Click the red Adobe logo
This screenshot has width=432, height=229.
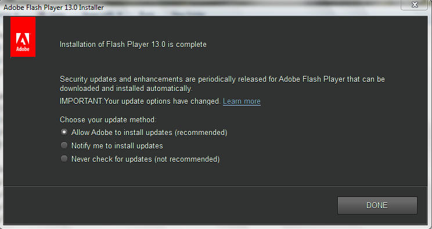coord(23,37)
